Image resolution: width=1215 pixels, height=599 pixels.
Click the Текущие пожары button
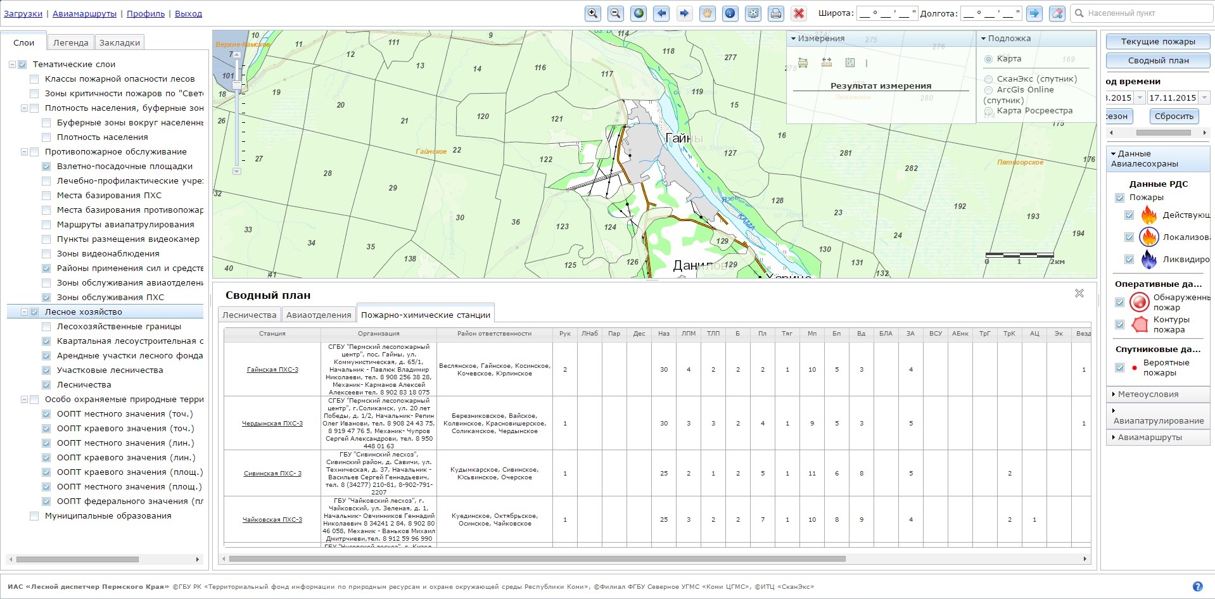(x=1157, y=41)
